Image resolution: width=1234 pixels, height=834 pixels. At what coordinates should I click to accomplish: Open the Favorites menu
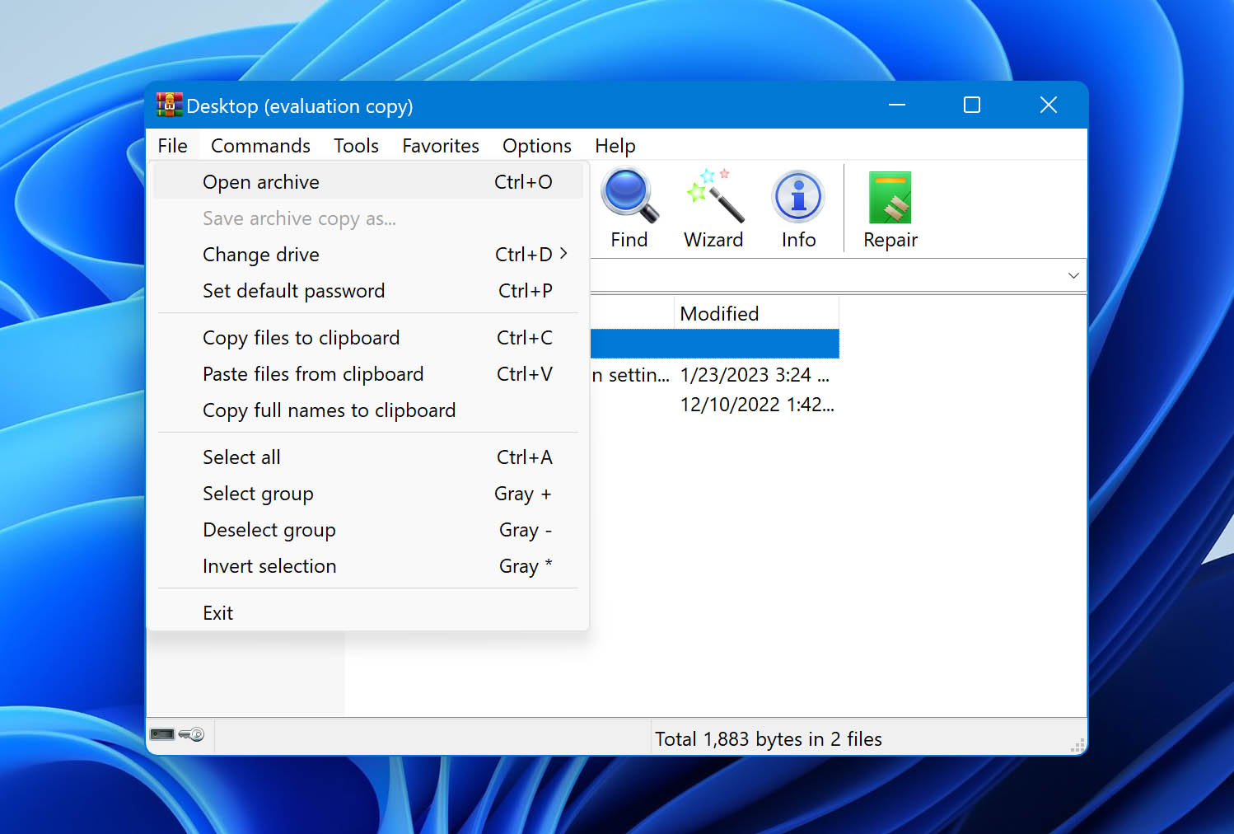coord(441,146)
